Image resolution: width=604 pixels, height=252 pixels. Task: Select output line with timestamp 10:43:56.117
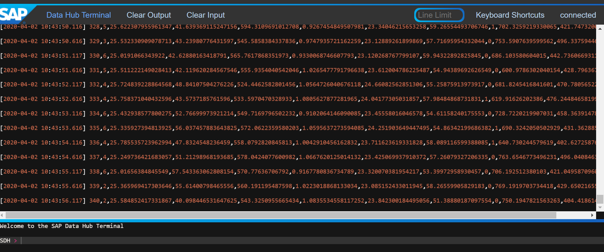pos(298,201)
